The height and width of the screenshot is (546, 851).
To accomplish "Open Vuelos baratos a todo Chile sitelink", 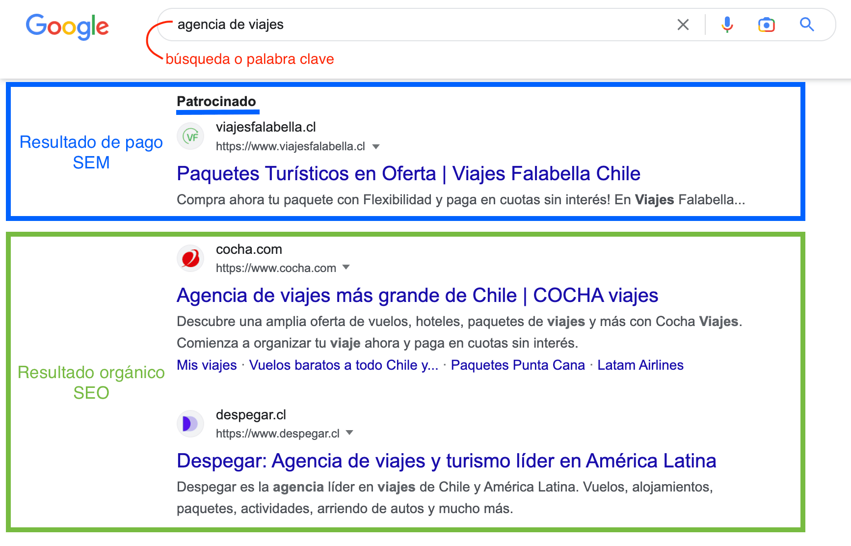I will click(x=344, y=365).
